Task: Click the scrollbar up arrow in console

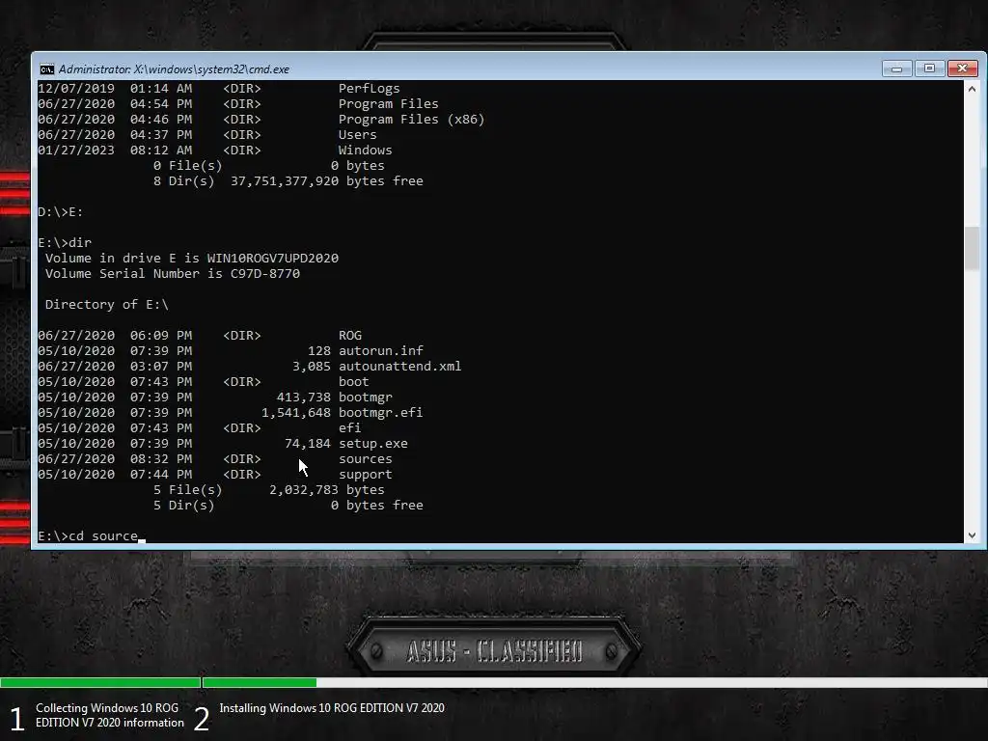Action: tap(972, 89)
